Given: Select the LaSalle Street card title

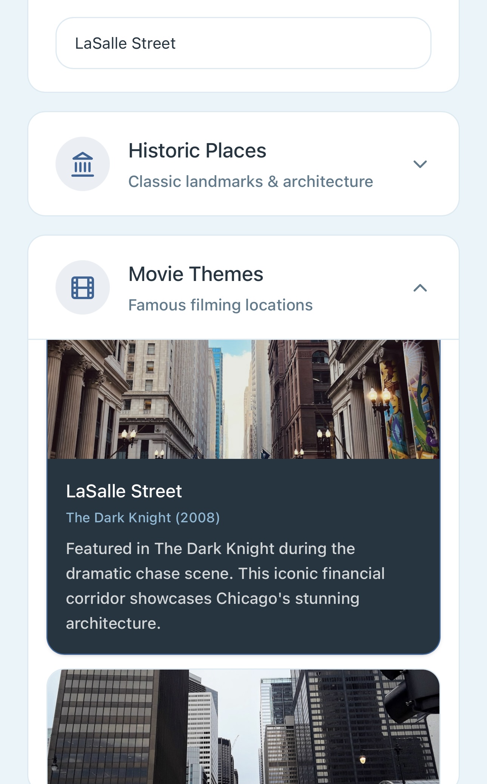Looking at the screenshot, I should click(x=124, y=491).
